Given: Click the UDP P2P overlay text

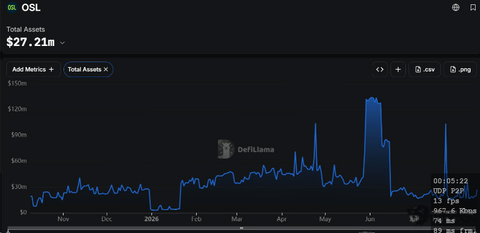Looking at the screenshot, I should (x=448, y=191).
